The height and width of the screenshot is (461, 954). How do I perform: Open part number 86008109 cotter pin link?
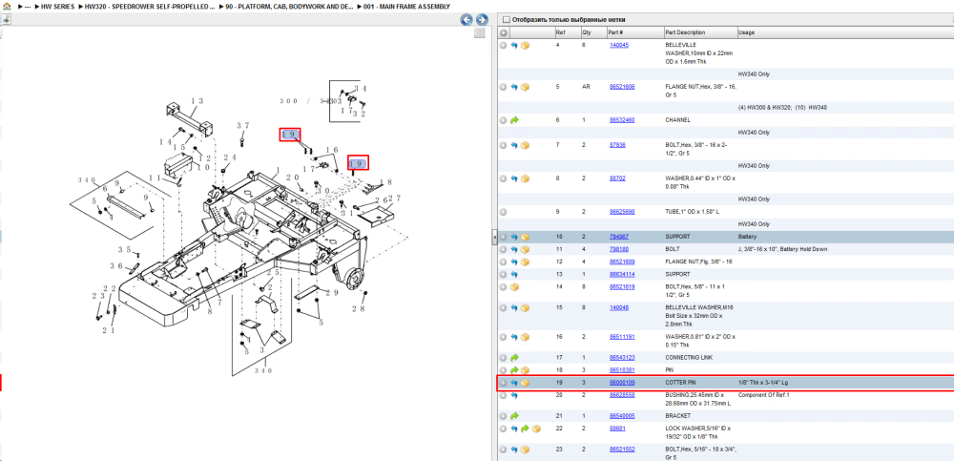[x=622, y=383]
